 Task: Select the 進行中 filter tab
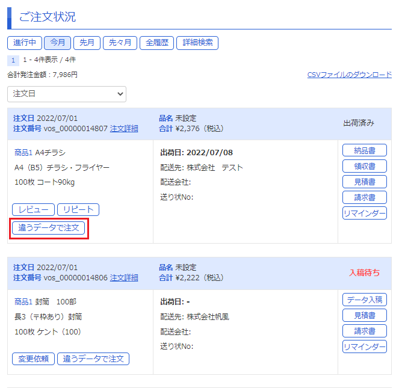tap(25, 43)
